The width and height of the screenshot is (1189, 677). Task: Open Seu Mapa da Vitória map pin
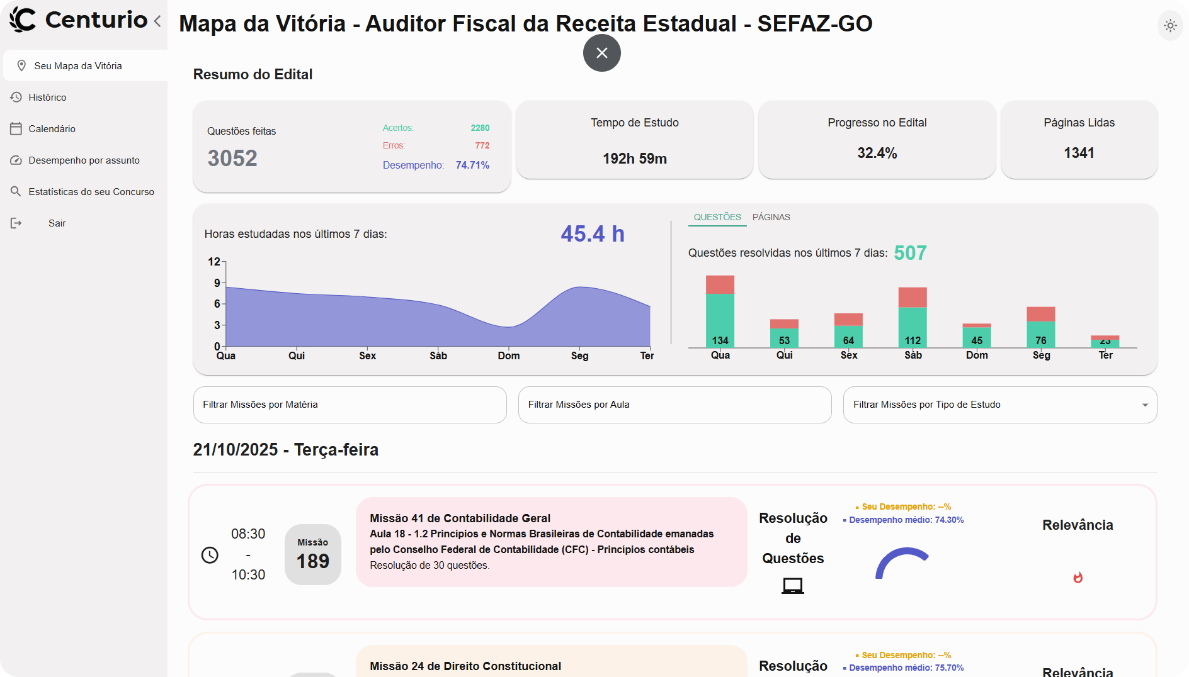coord(21,65)
